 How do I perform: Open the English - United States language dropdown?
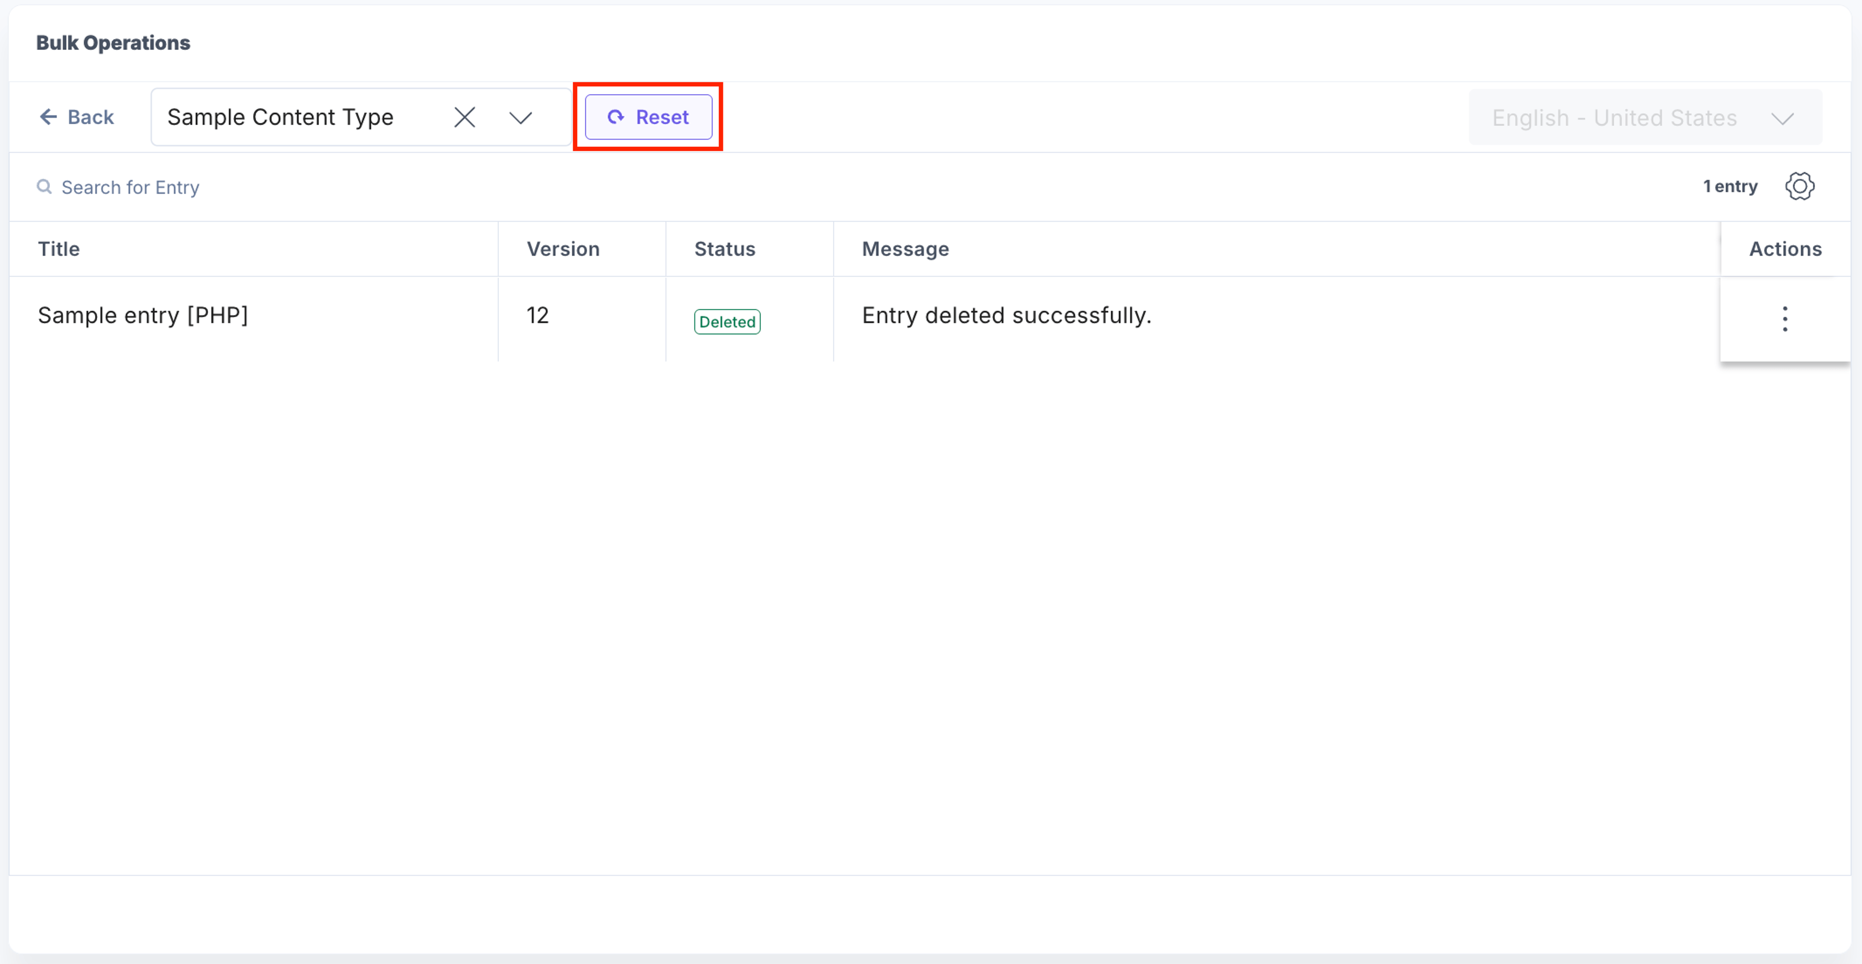coord(1645,118)
